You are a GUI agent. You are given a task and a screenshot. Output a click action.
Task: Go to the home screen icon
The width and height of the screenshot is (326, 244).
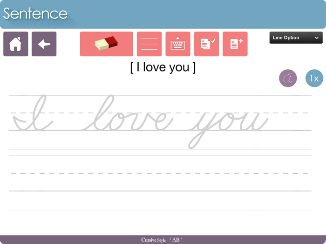tap(15, 44)
